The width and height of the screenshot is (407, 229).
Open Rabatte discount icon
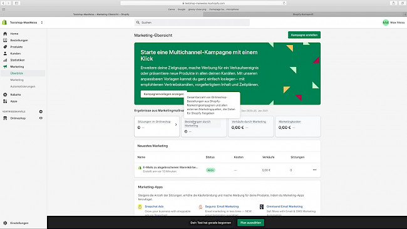[x=5, y=94]
